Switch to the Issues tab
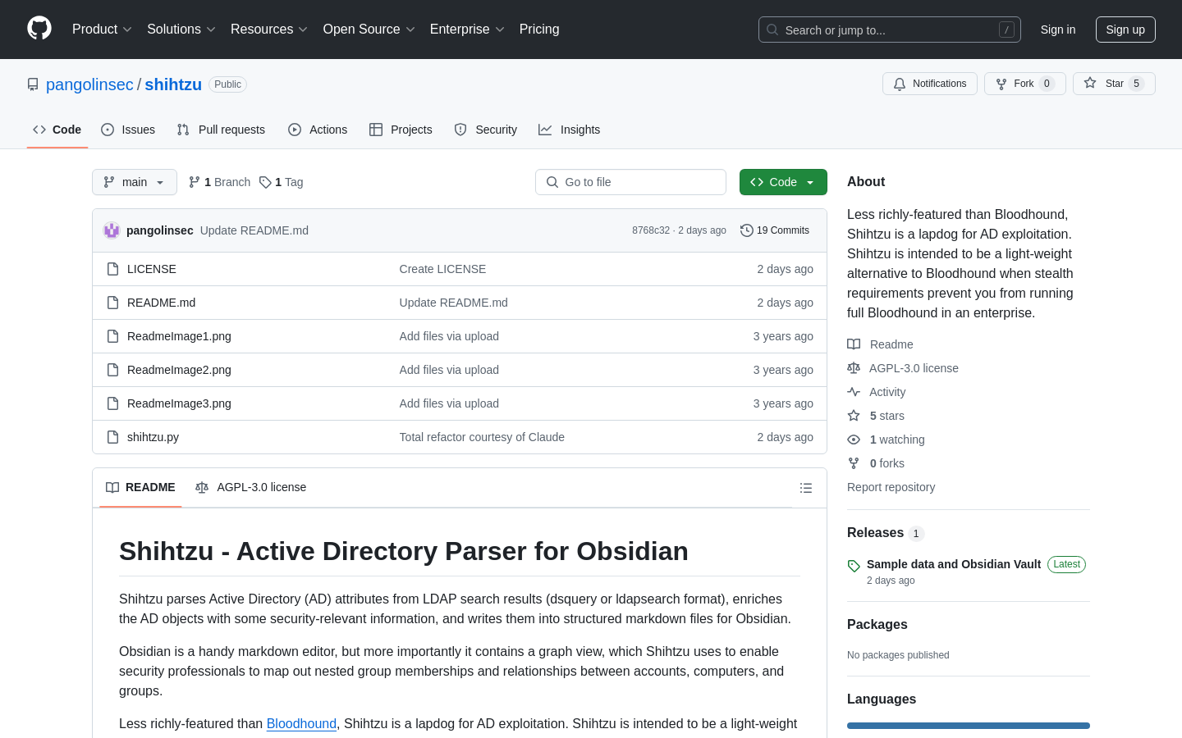The width and height of the screenshot is (1182, 738). 128,130
